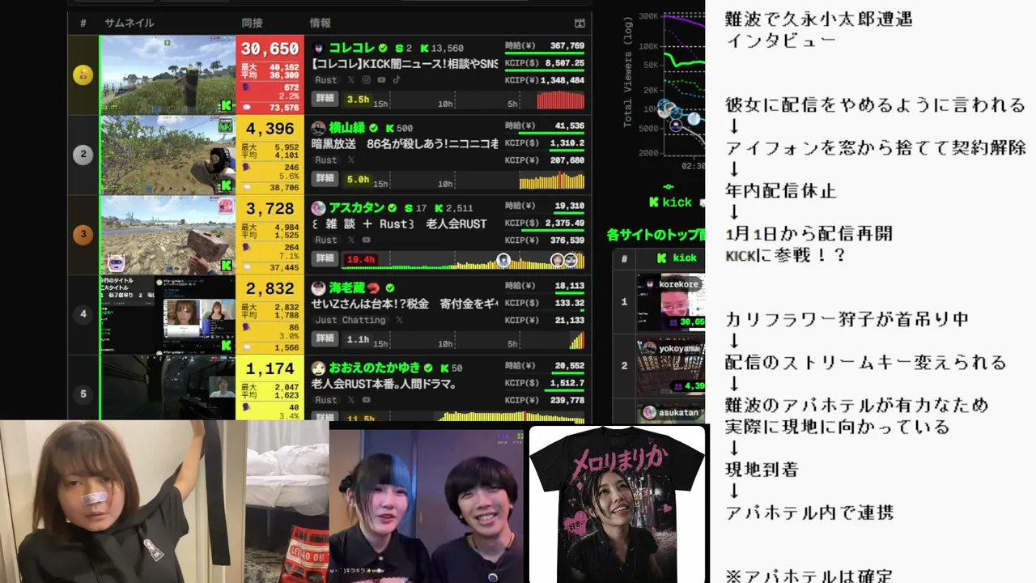Open 詳細 details for 海老蔵

[325, 338]
